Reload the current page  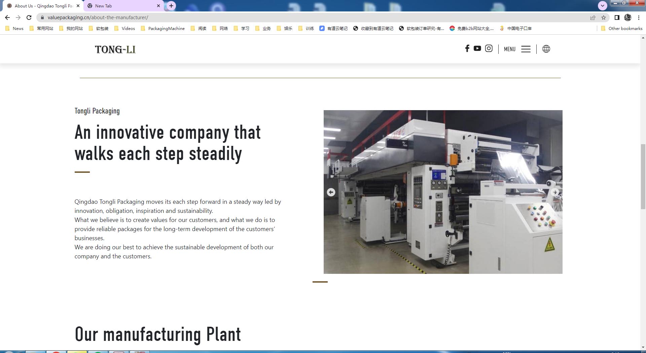pos(29,18)
